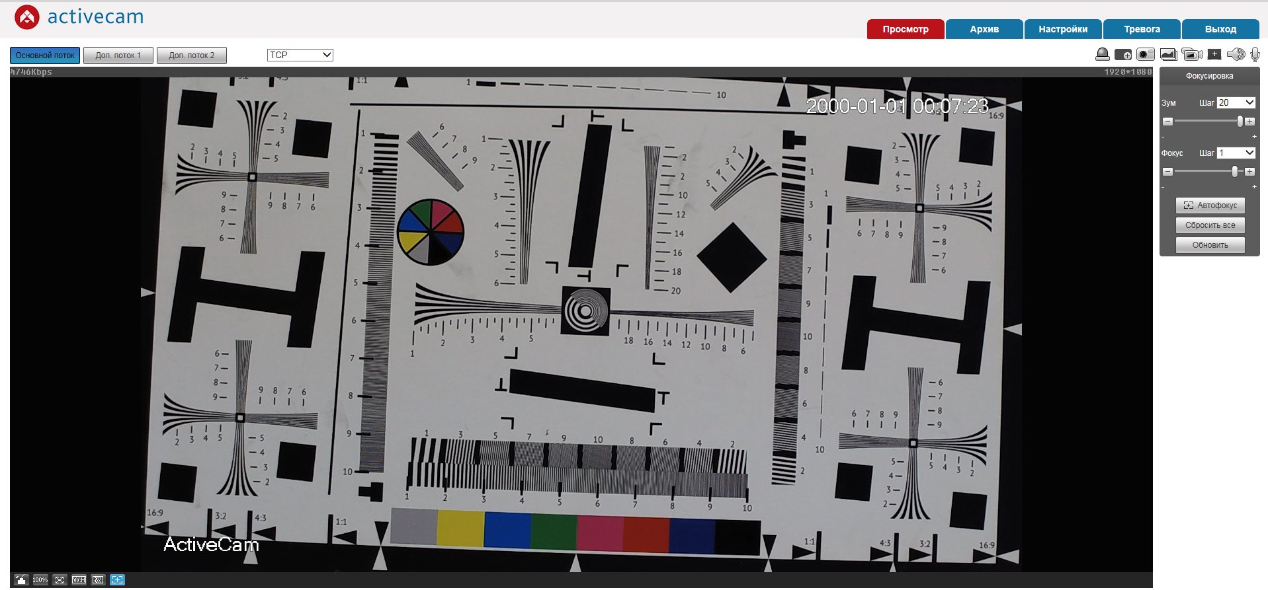Toggle the W:H aspect ratio icon
Screen dimensions: 1268x590
click(79, 580)
